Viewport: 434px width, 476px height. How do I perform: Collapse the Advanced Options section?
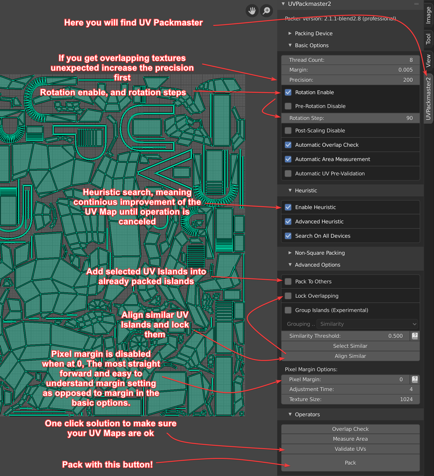tap(290, 265)
